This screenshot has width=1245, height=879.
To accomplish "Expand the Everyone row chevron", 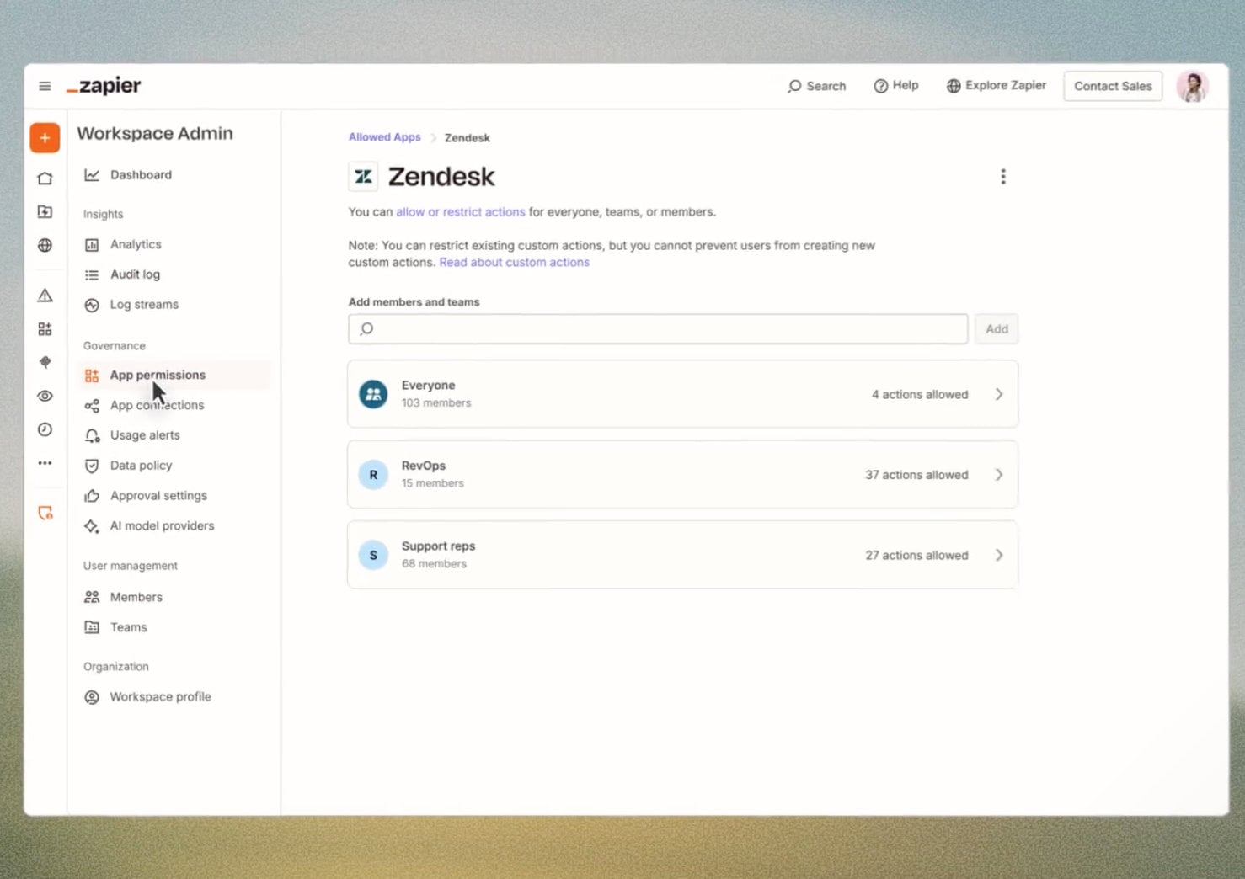I will (999, 394).
